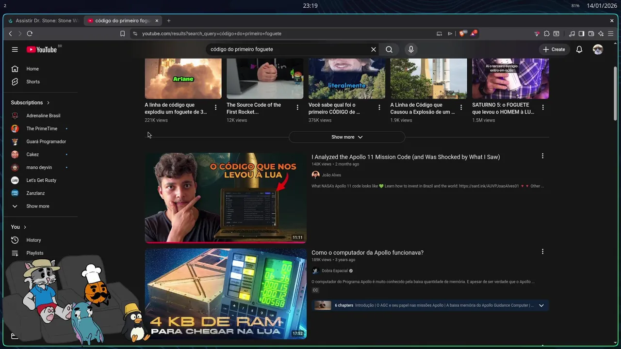This screenshot has width=621, height=349.
Task: Go to YouTube home via logo
Action: [42, 49]
